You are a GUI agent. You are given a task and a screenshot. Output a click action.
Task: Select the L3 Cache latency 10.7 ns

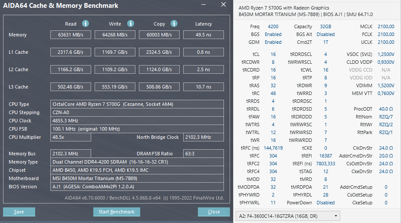tap(203, 87)
